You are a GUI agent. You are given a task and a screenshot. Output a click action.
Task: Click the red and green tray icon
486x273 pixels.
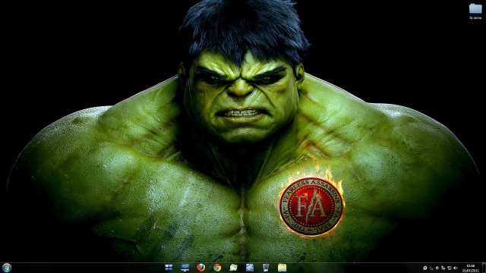coord(431,268)
